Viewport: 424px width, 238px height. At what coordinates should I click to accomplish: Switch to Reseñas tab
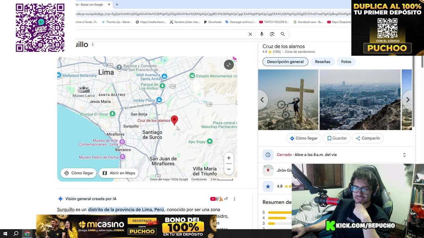323,62
